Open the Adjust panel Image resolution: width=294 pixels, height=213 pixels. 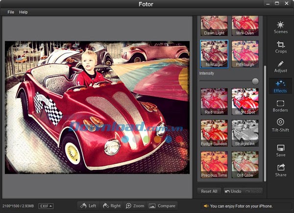click(x=280, y=67)
